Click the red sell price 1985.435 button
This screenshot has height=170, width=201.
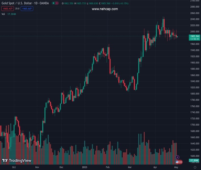pos(7,9)
